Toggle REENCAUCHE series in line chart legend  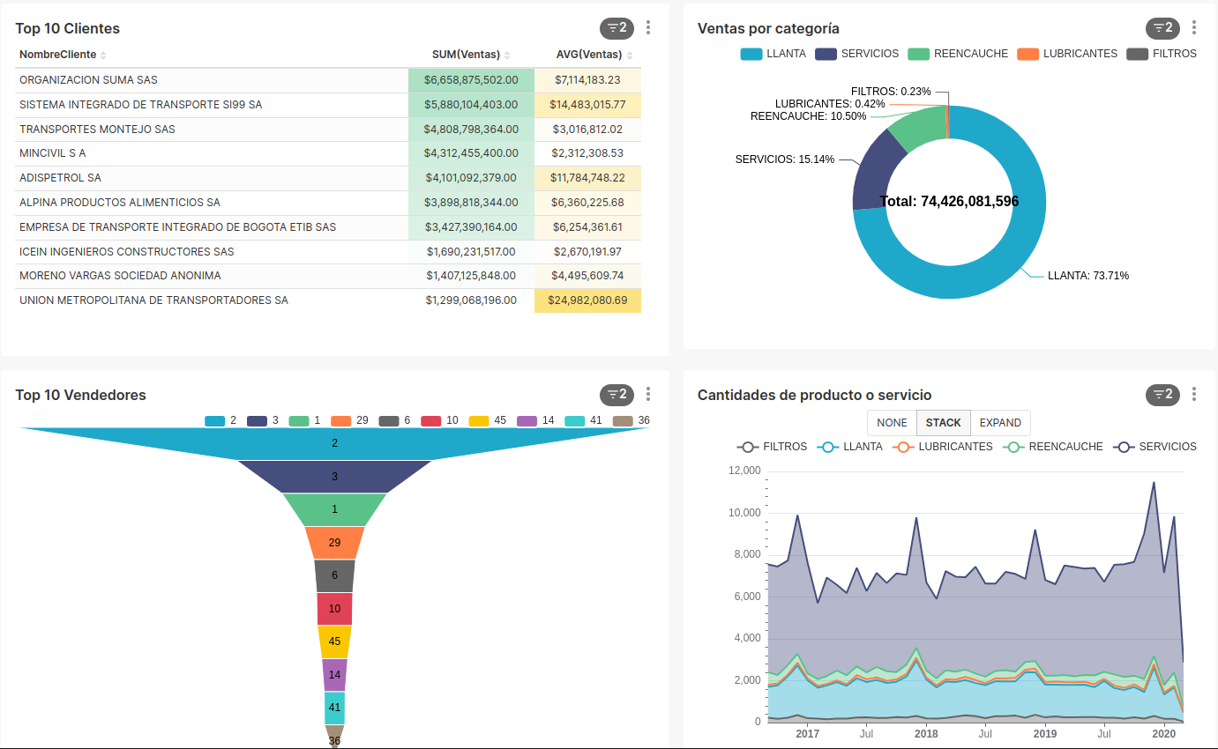(x=1052, y=447)
